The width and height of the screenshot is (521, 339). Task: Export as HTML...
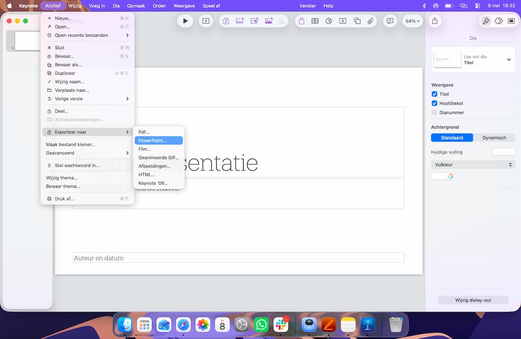tap(159, 175)
